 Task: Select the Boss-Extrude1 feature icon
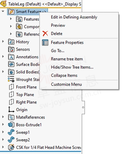11,125
